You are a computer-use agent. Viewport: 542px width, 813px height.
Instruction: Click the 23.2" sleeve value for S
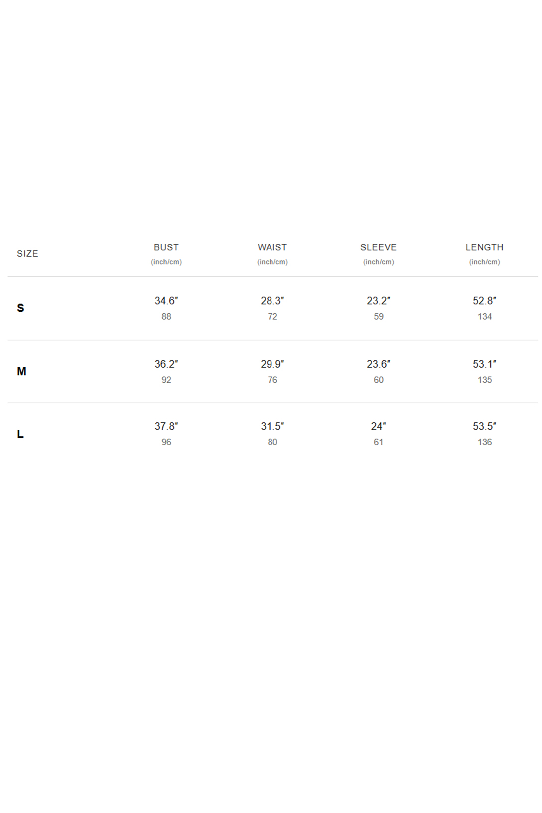coord(379,301)
